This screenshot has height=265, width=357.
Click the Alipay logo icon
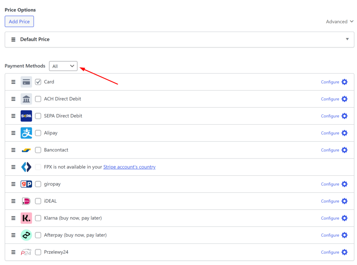pos(26,133)
